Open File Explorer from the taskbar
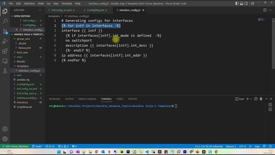Screen dimensions: 275x155 pyautogui.click(x=90, y=152)
